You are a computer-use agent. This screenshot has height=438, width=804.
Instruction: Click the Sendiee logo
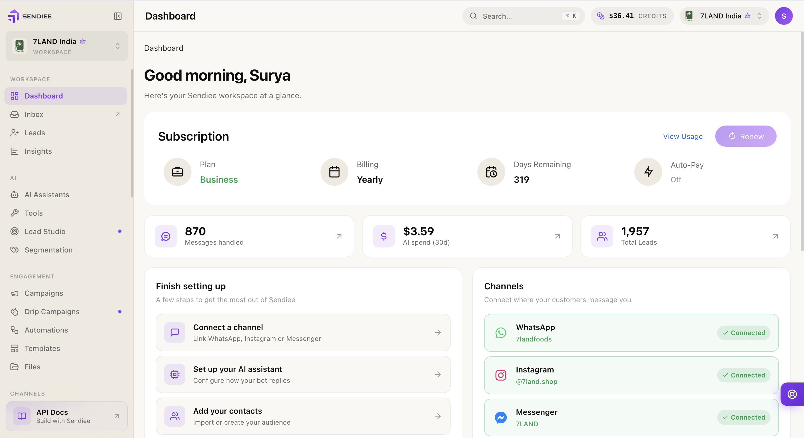coord(30,16)
